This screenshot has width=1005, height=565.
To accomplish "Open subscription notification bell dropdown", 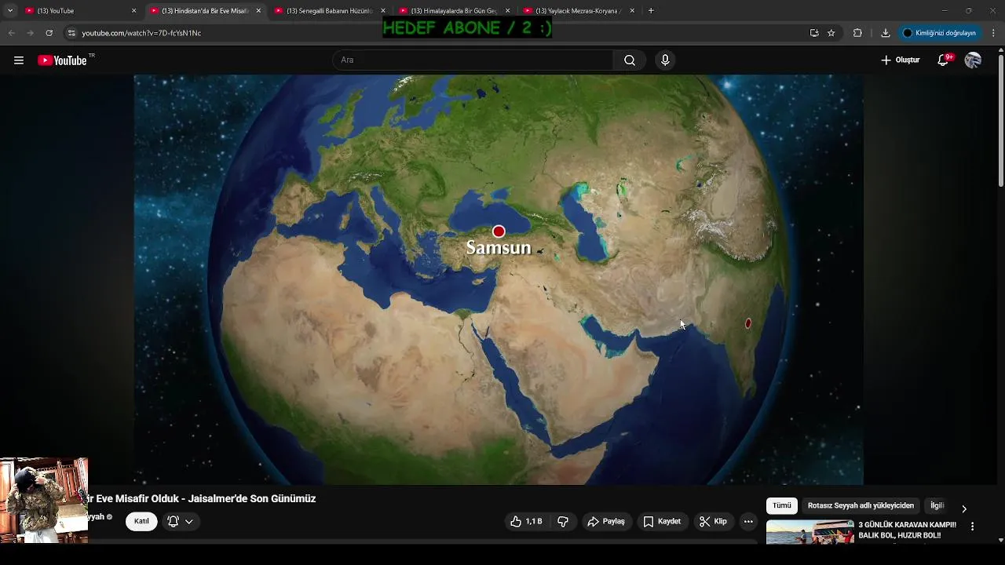I will (x=181, y=521).
